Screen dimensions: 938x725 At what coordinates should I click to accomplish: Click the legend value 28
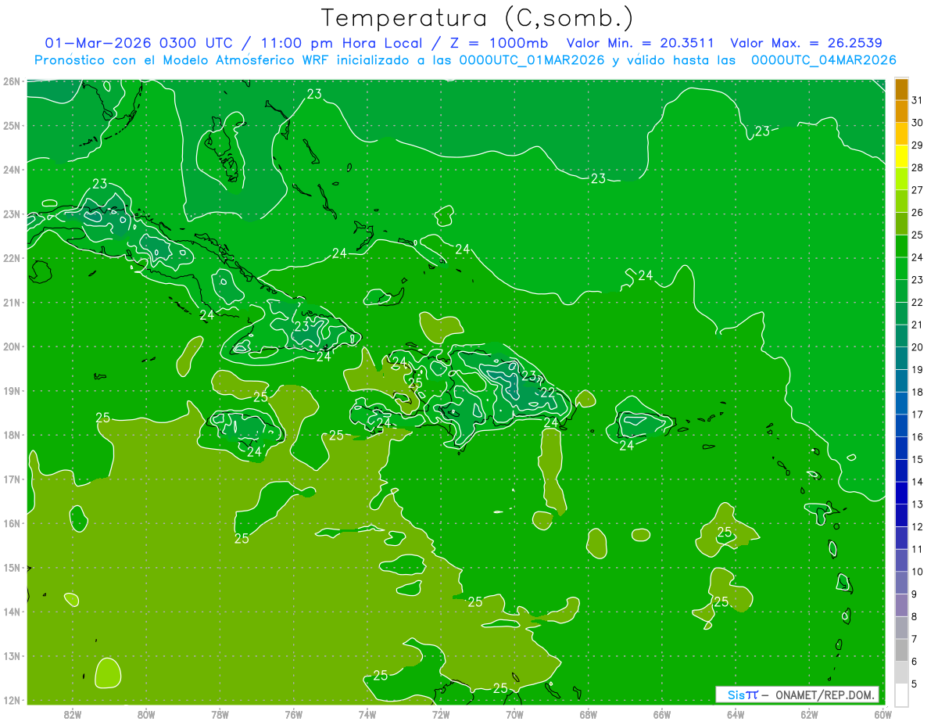tap(917, 168)
